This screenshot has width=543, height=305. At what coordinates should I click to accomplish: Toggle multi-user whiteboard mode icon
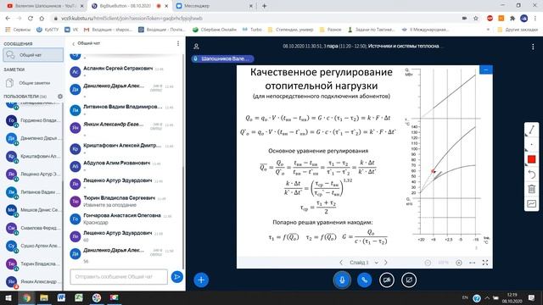(x=532, y=203)
